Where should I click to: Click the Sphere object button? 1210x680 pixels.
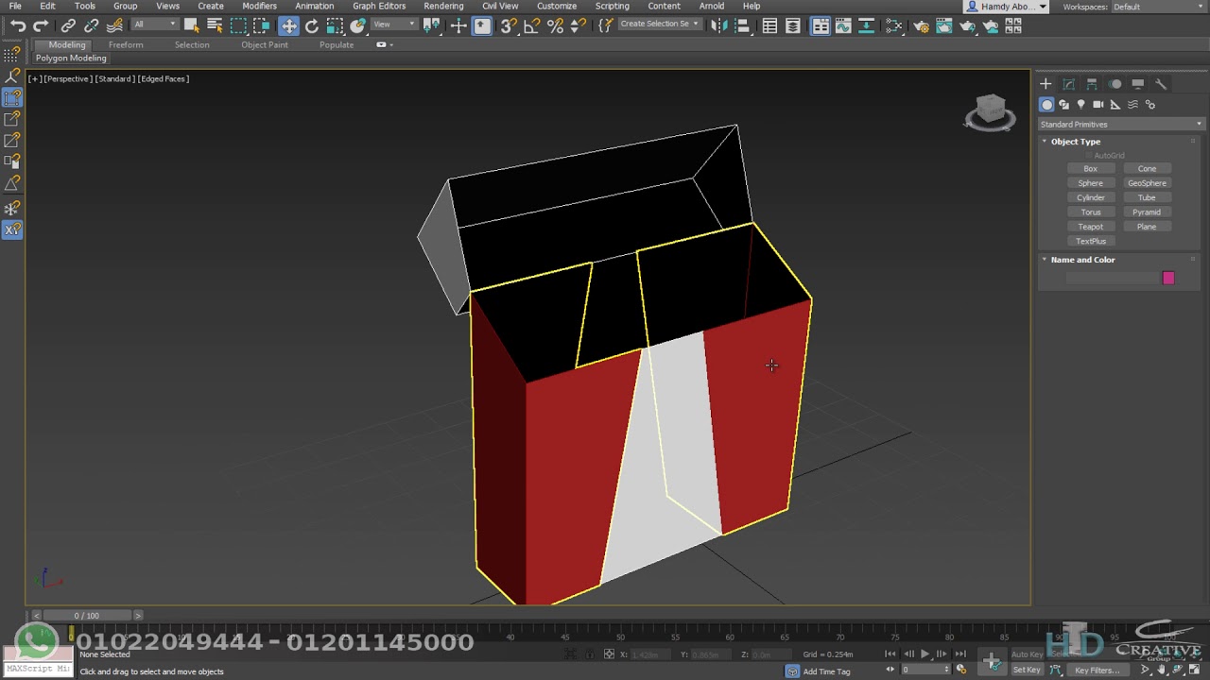(1090, 183)
